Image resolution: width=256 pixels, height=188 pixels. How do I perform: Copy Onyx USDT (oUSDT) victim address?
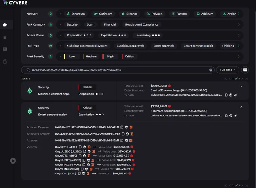tap(84, 160)
